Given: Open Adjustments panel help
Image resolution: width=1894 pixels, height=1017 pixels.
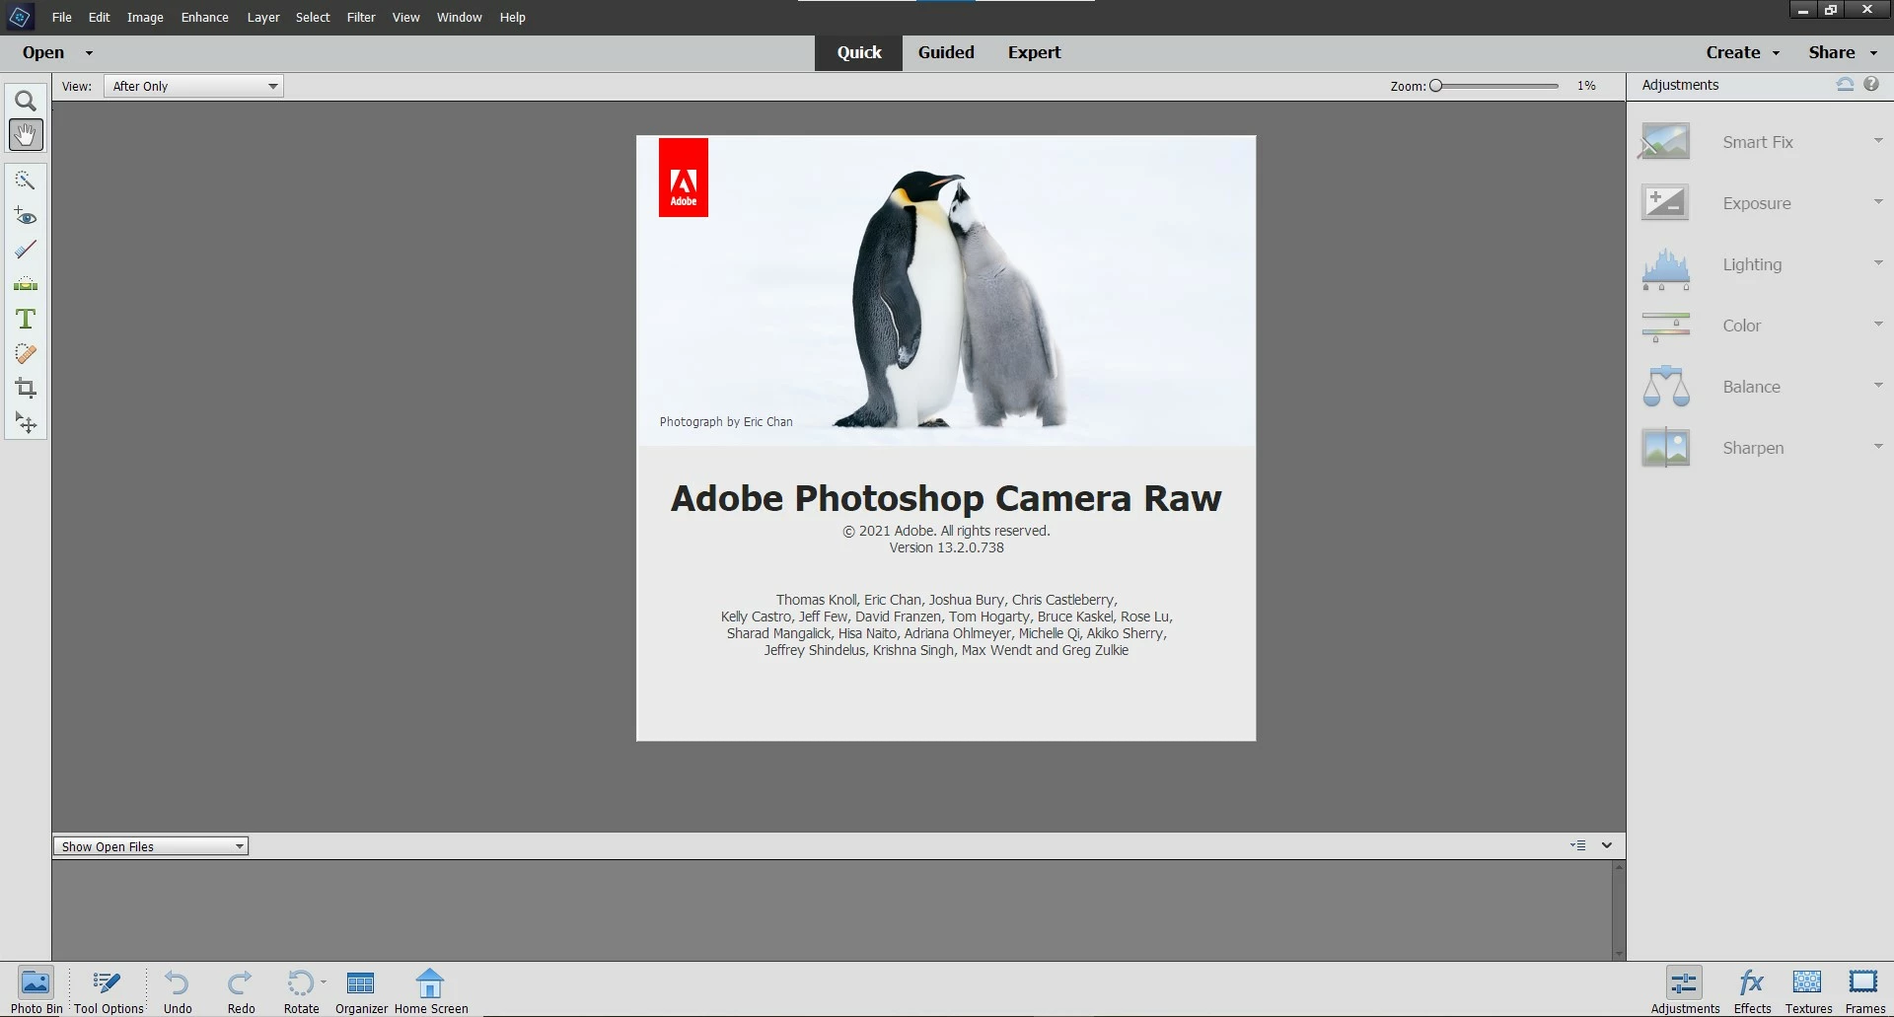Looking at the screenshot, I should point(1871,85).
